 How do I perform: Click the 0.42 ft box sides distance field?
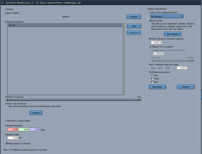(182, 68)
